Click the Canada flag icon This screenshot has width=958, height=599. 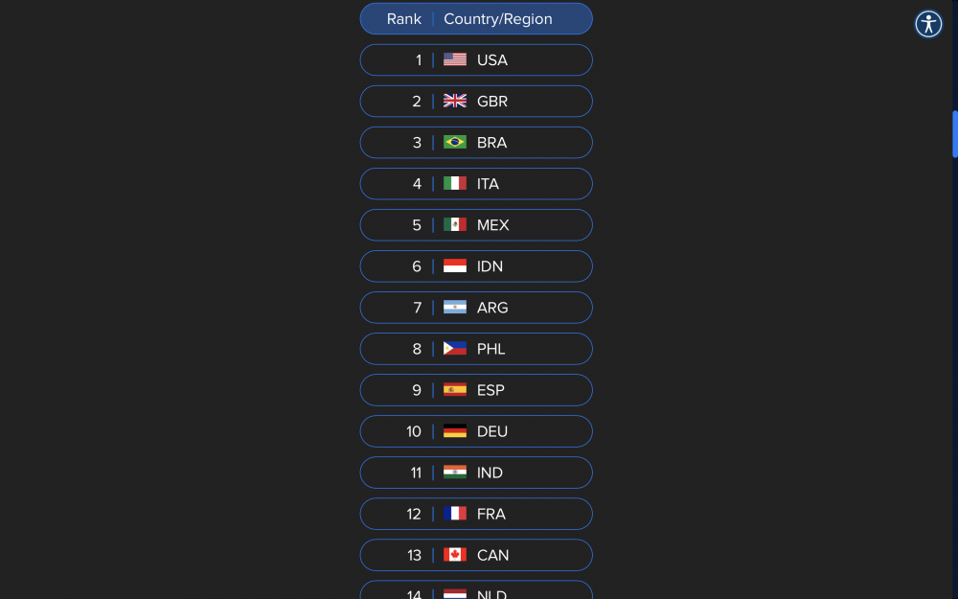click(455, 554)
